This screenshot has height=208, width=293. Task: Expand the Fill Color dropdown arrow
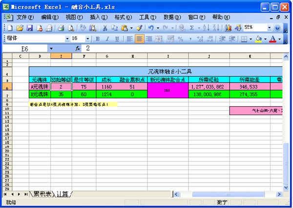[x=265, y=39]
